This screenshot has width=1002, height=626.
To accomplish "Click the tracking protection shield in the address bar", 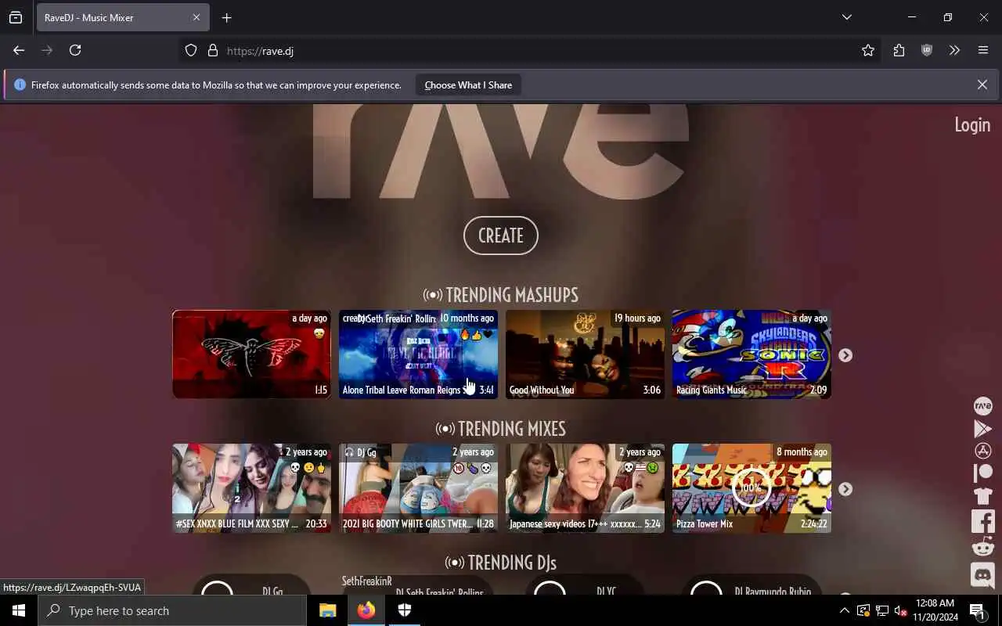I will pyautogui.click(x=191, y=51).
